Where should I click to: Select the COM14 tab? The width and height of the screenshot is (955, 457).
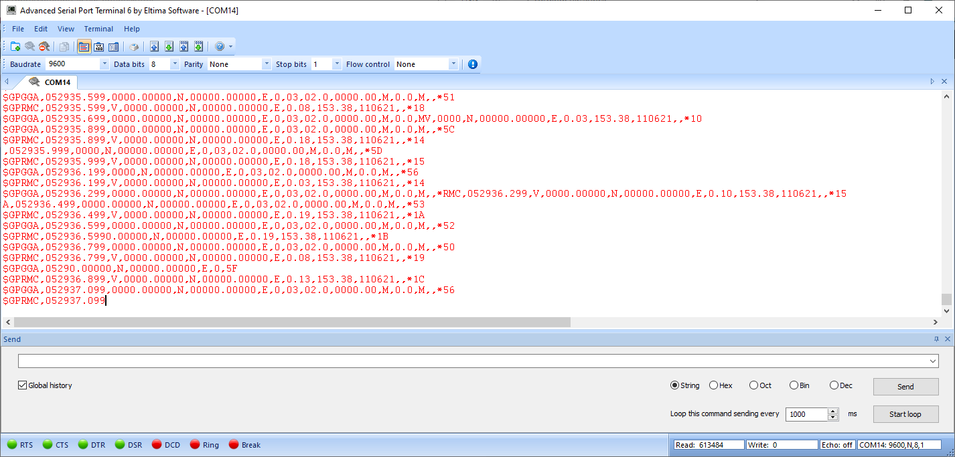[50, 82]
